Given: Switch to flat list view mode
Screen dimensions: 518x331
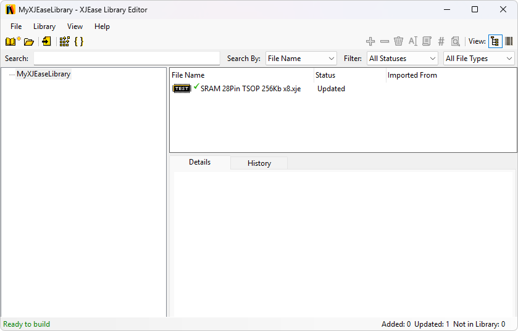Looking at the screenshot, I should click(x=509, y=41).
